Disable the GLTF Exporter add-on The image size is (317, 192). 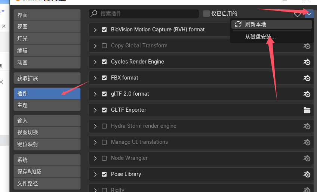pyautogui.click(x=104, y=110)
